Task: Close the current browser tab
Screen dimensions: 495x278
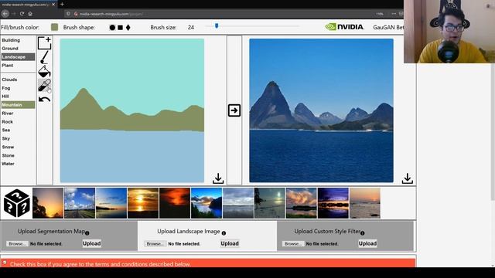Action: 53,5
